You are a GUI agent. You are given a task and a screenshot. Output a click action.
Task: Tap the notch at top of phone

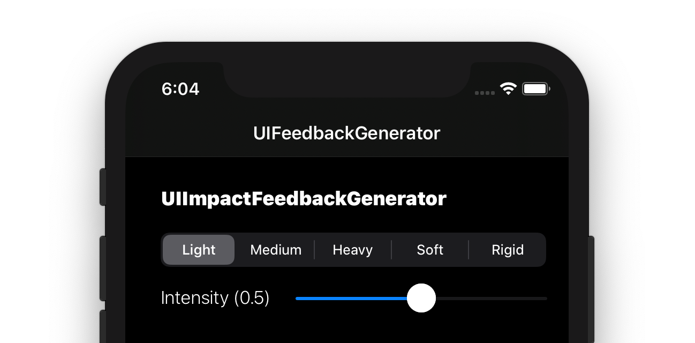pyautogui.click(x=346, y=79)
